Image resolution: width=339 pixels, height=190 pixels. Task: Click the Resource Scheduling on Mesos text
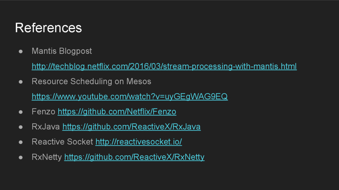click(x=91, y=81)
